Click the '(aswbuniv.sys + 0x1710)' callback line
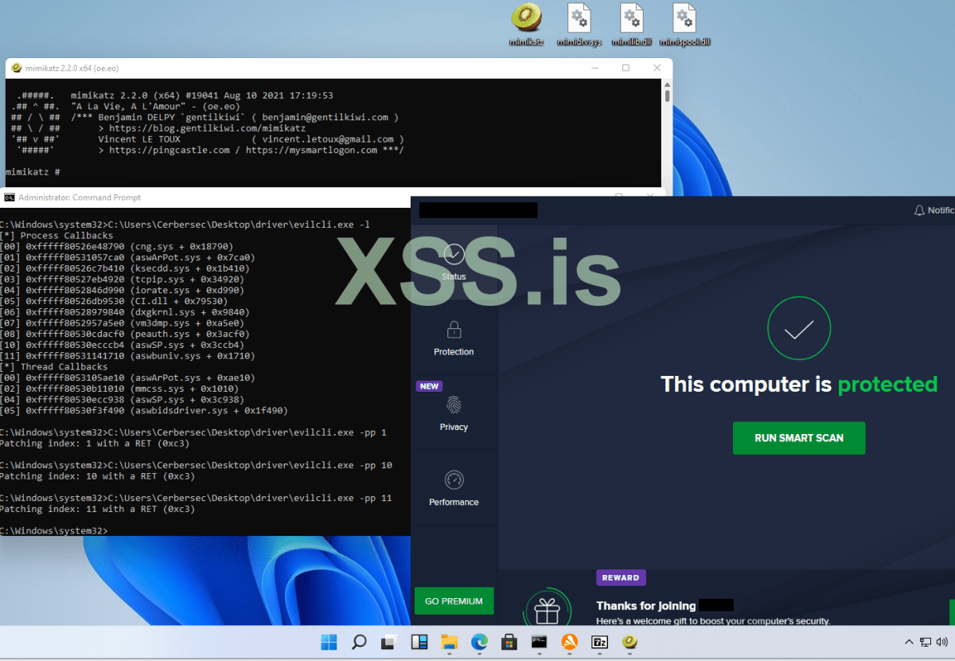The height and width of the screenshot is (661, 955). click(127, 356)
